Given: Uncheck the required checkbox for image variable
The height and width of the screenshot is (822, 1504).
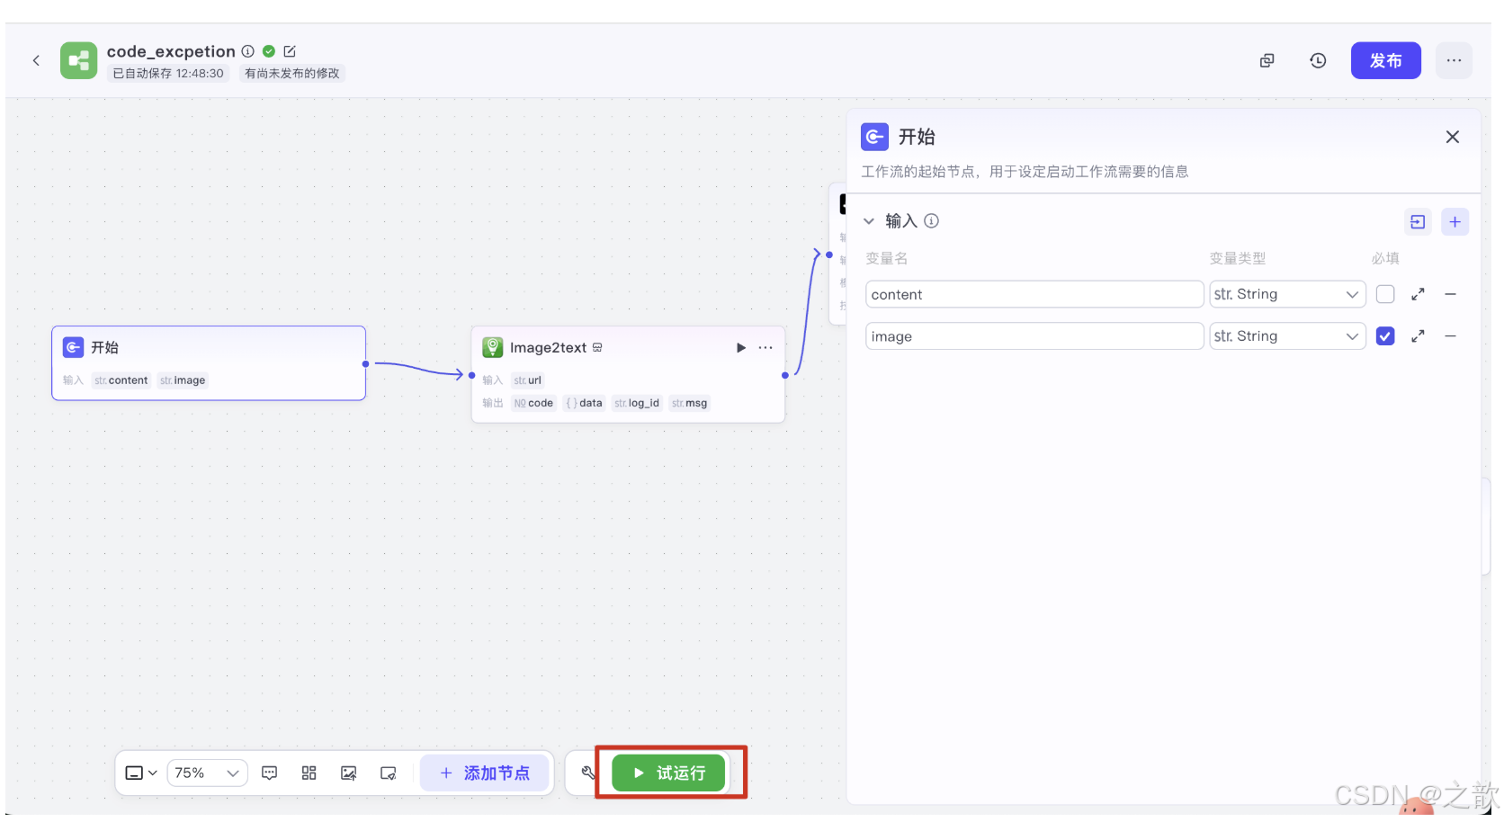Looking at the screenshot, I should pyautogui.click(x=1385, y=335).
